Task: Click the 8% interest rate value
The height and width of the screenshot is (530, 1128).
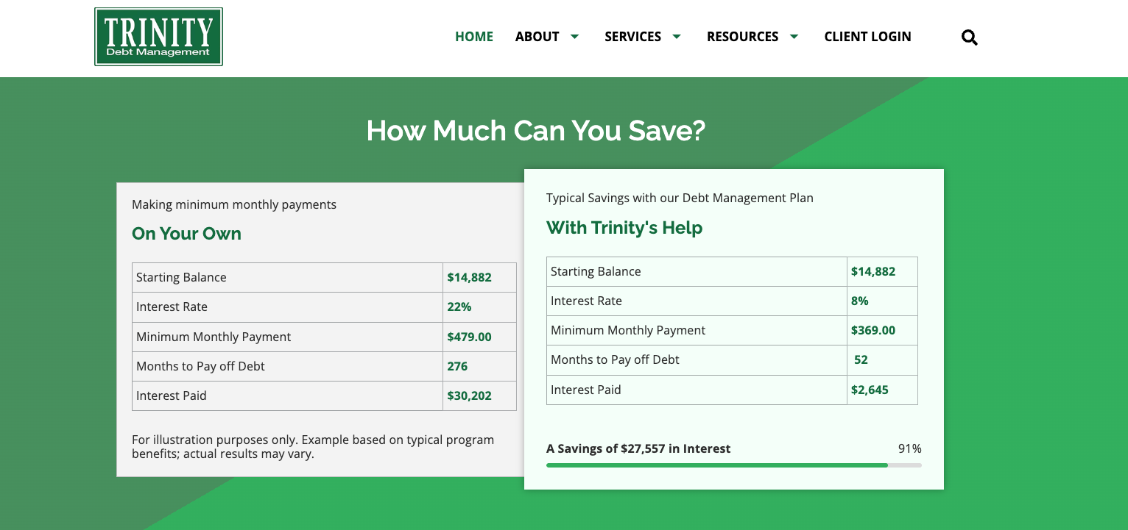Action: click(x=860, y=301)
